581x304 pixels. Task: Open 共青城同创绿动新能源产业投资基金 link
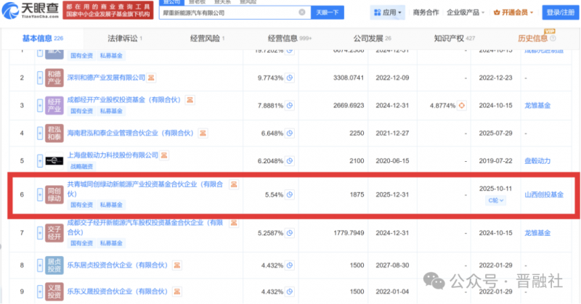[x=145, y=189]
